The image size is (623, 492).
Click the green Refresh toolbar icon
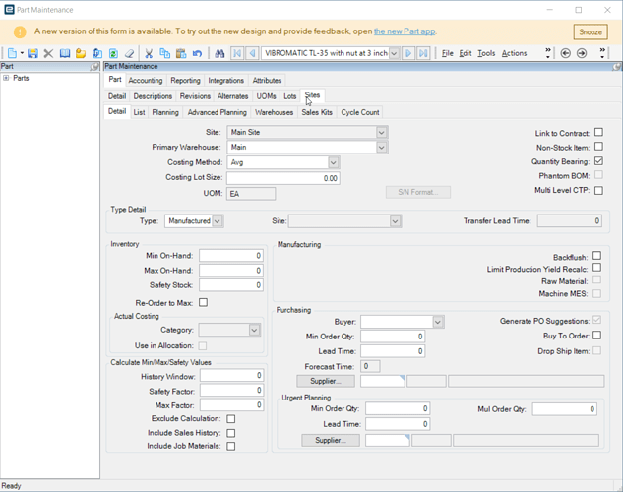tap(113, 53)
